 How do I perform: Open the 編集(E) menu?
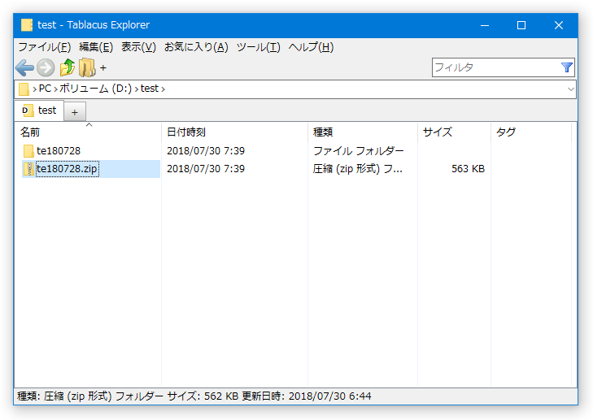(x=96, y=47)
